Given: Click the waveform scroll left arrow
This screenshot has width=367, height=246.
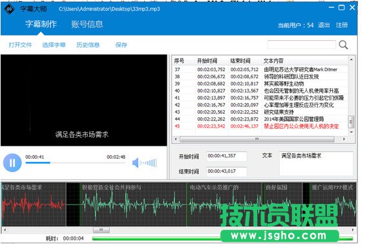Looking at the screenshot, I should pos(5,230).
